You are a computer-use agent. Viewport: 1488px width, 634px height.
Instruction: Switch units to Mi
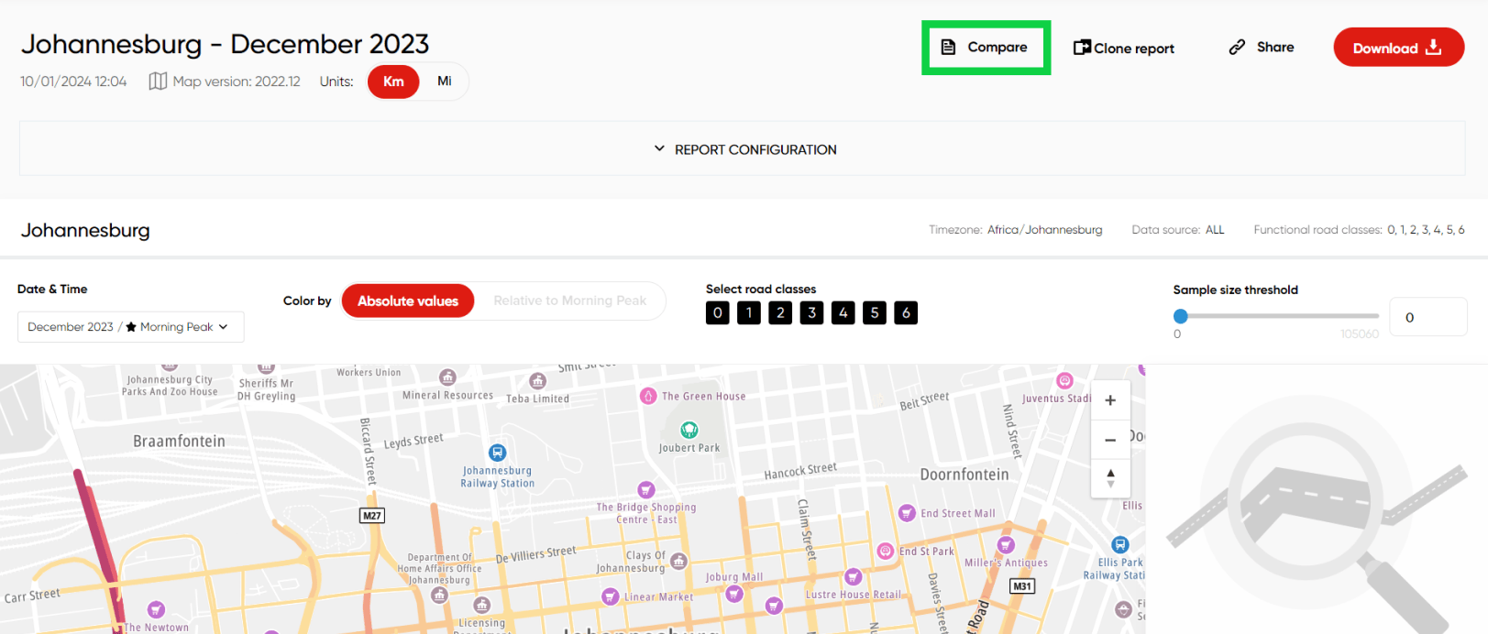click(x=444, y=82)
